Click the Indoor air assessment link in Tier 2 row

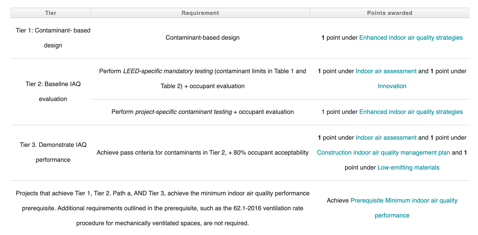coord(385,71)
